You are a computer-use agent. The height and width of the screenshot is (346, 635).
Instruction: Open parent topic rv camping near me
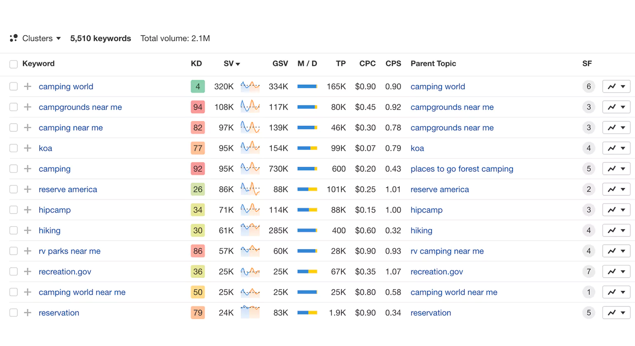point(447,251)
